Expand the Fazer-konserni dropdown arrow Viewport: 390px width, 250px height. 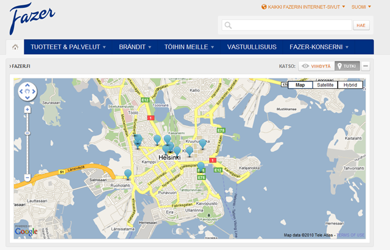click(347, 47)
